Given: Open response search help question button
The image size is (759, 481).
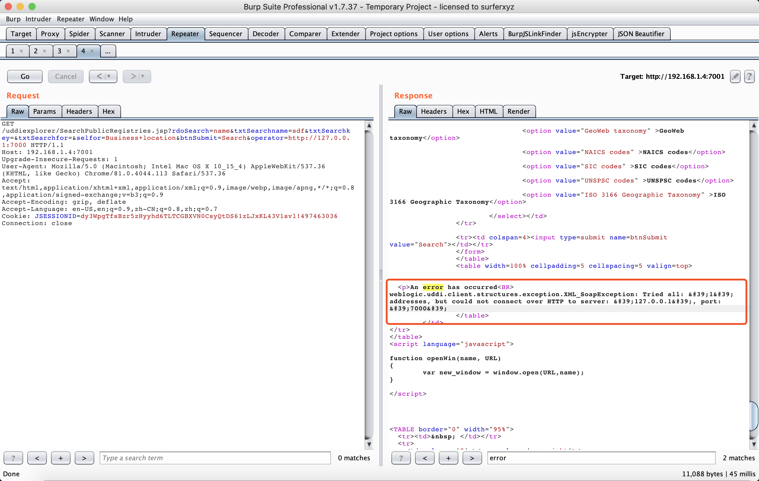Looking at the screenshot, I should 401,458.
